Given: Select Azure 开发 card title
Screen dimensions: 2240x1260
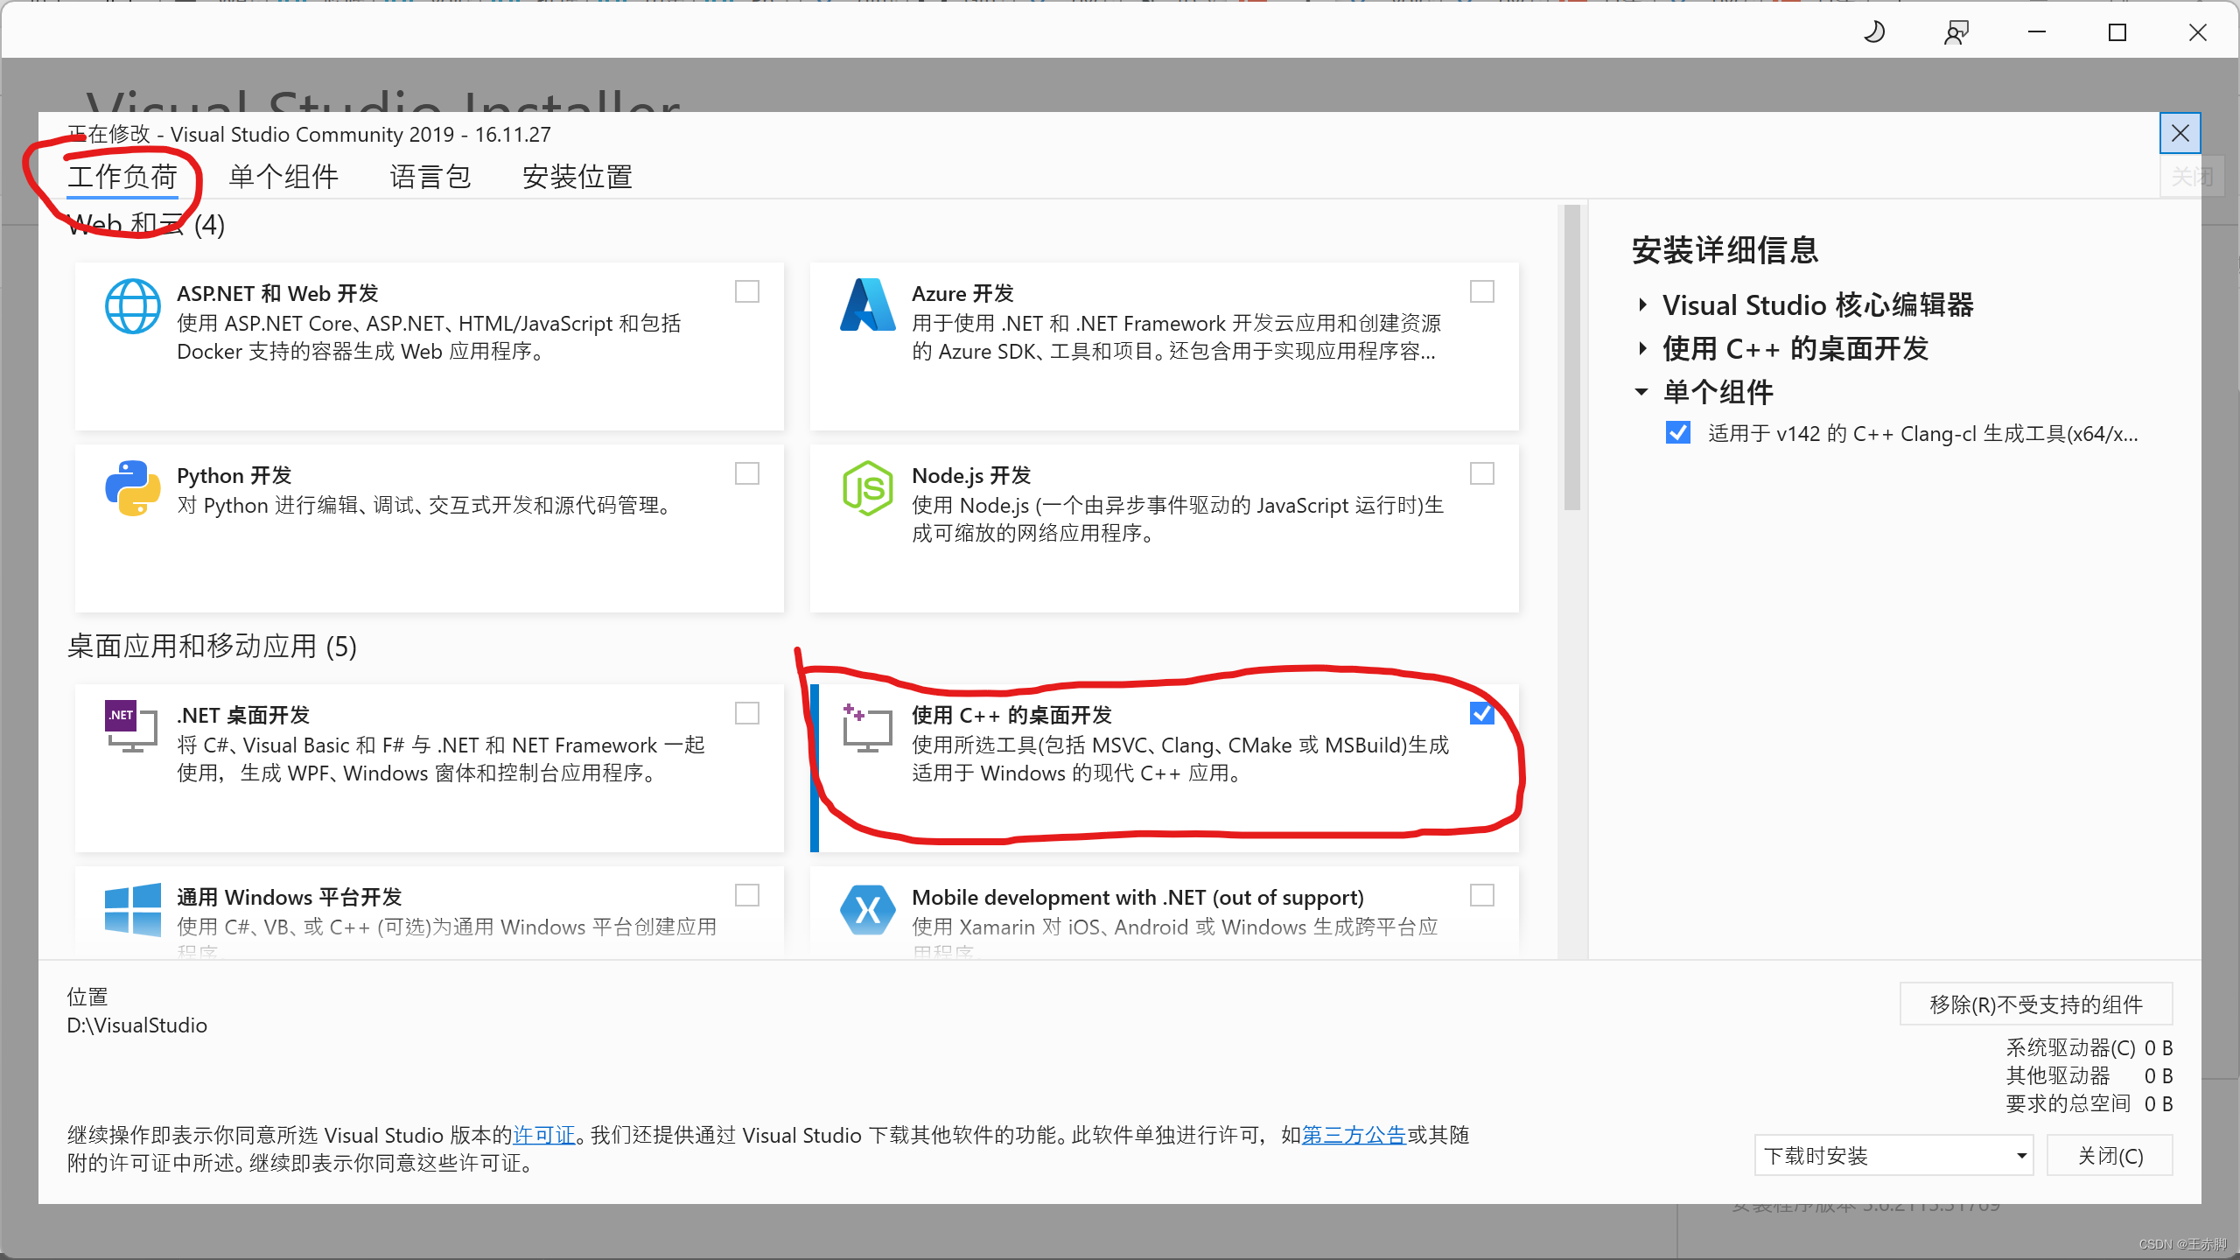Looking at the screenshot, I should tap(962, 293).
